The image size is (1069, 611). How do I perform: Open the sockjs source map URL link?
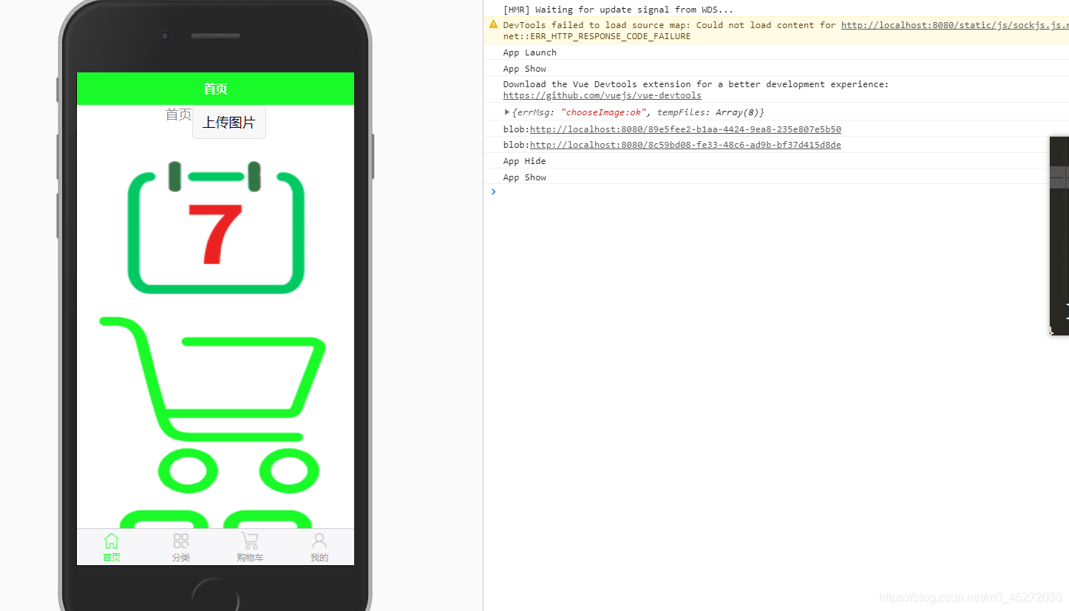click(x=955, y=25)
